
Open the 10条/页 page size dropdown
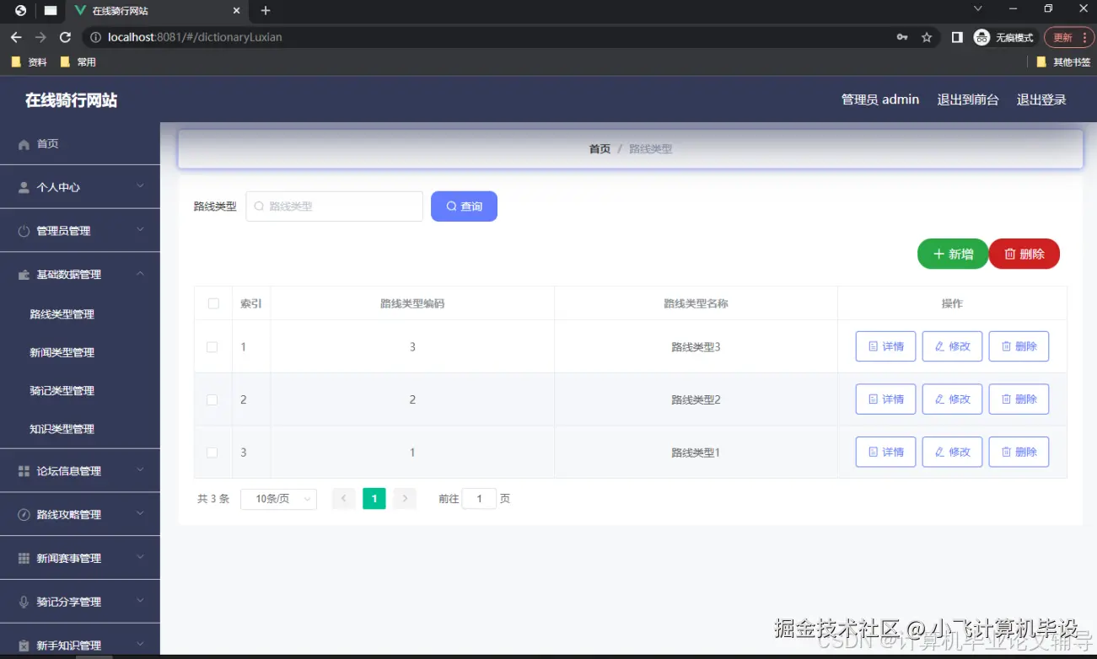278,499
